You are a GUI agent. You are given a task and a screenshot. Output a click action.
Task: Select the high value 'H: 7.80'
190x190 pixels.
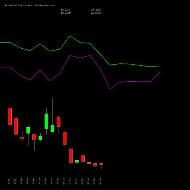pos(96,10)
